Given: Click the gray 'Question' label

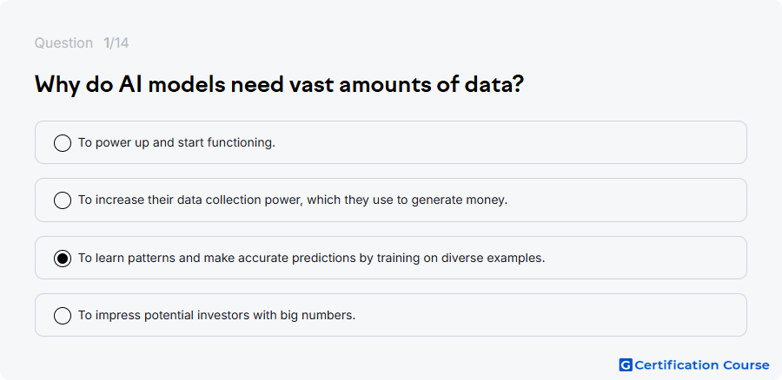Looking at the screenshot, I should (63, 43).
